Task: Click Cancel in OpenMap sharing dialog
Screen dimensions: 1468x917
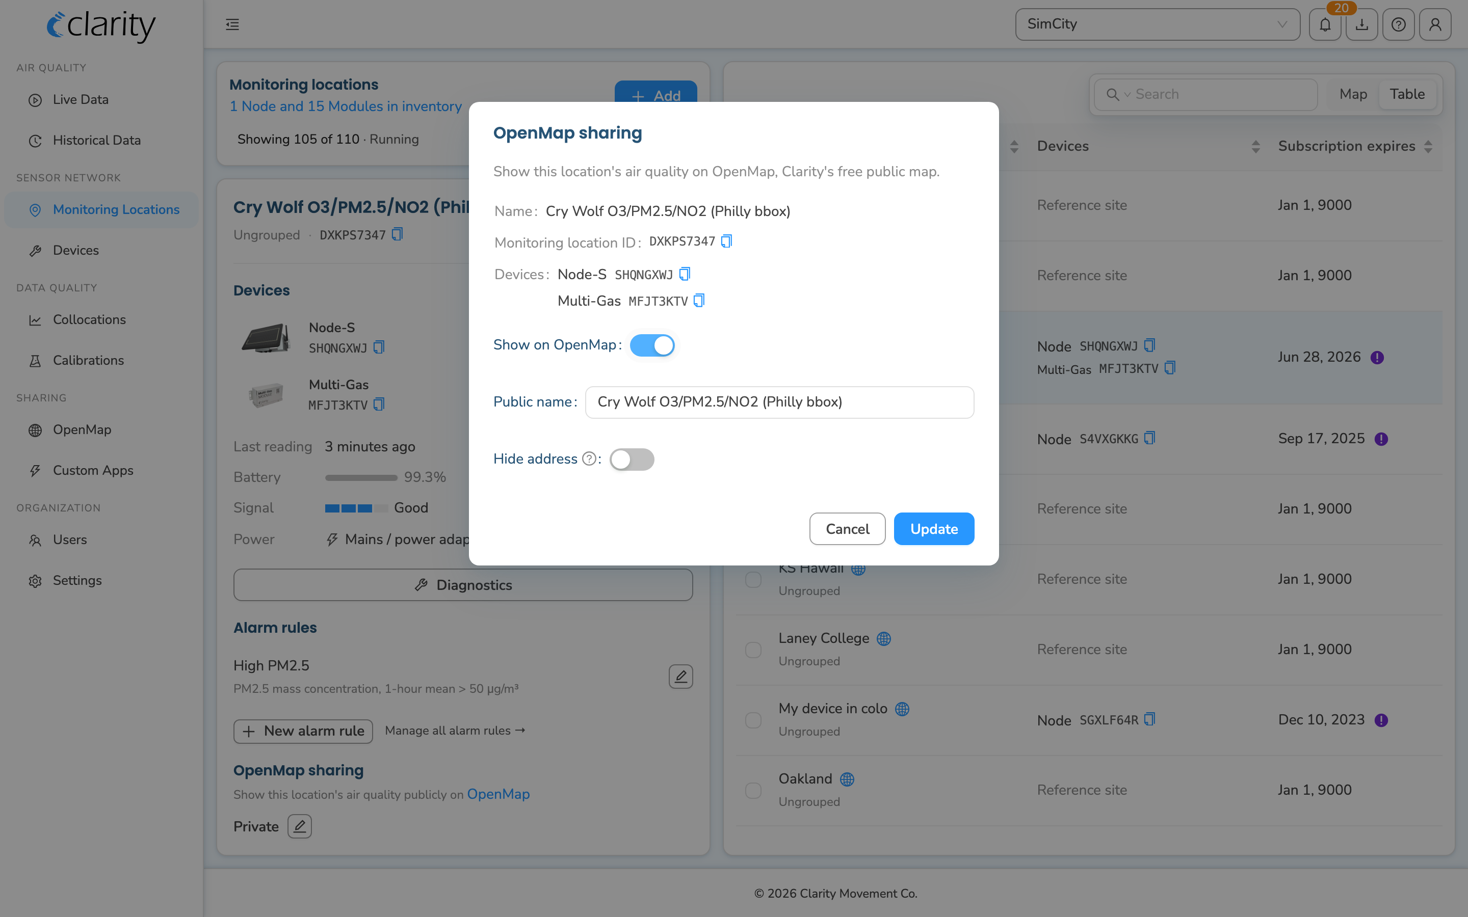Action: 847,529
